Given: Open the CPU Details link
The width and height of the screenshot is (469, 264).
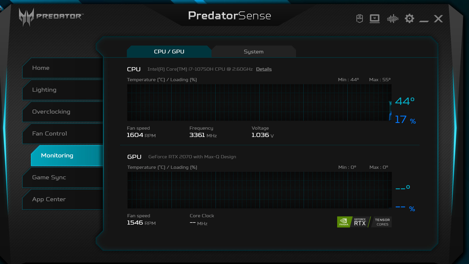Looking at the screenshot, I should [x=264, y=69].
